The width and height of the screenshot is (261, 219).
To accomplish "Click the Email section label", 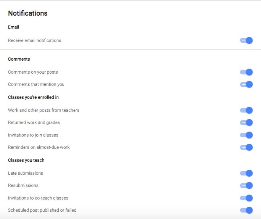I will coord(13,27).
